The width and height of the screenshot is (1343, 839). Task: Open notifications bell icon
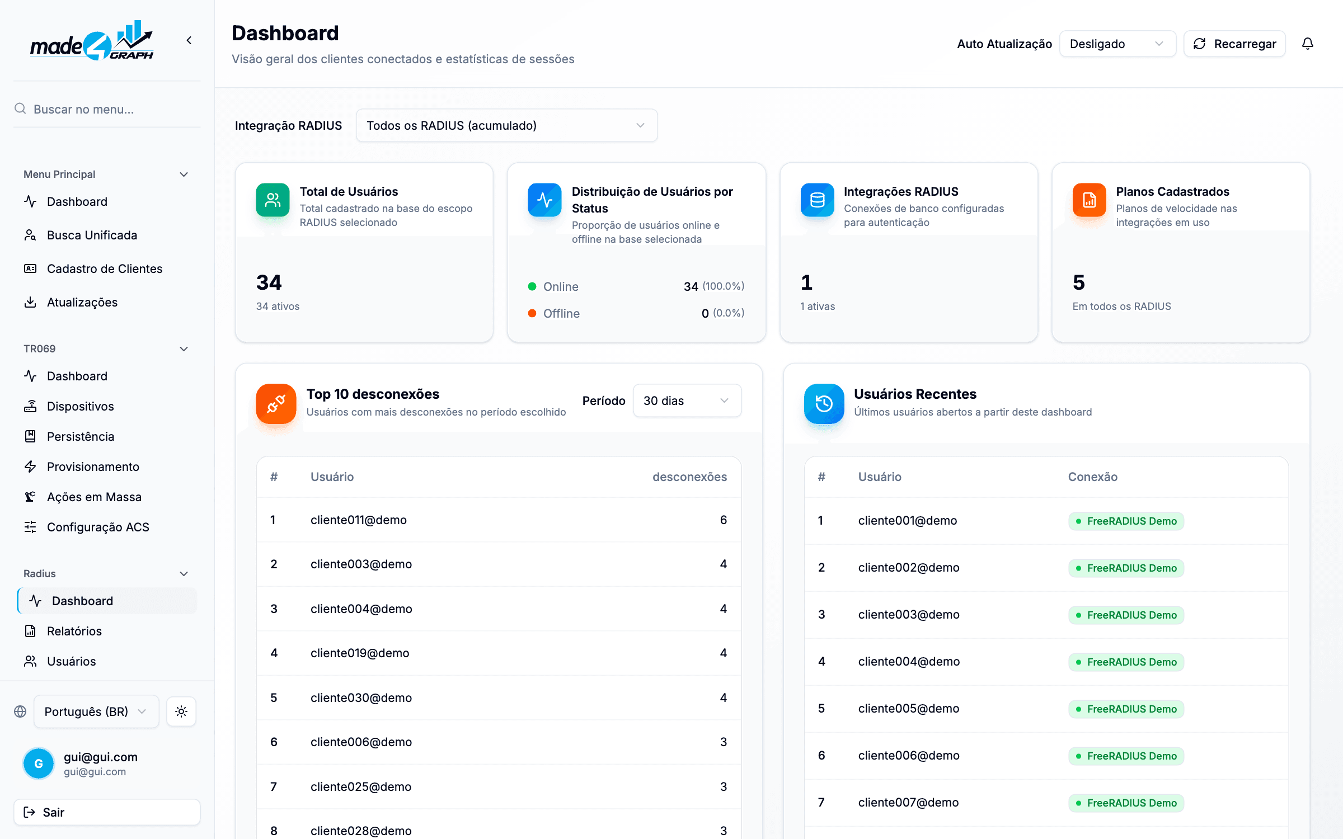pyautogui.click(x=1307, y=44)
